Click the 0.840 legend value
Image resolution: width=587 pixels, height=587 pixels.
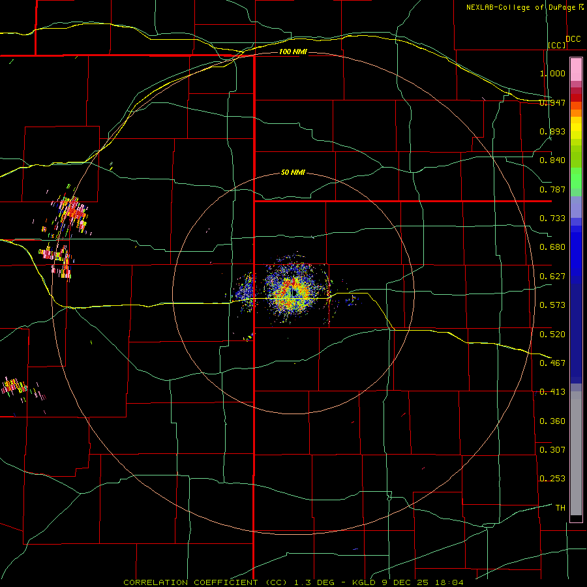tap(552, 160)
